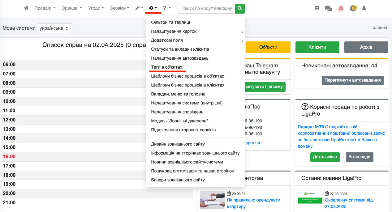
Task: Click the gear settings icon
Action: 153,8
